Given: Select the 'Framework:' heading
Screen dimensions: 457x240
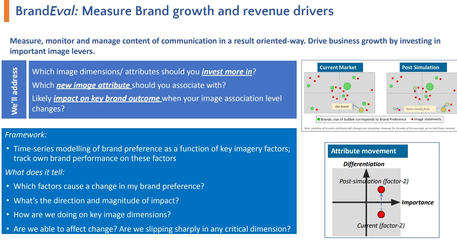Looking at the screenshot, I should pyautogui.click(x=26, y=135).
